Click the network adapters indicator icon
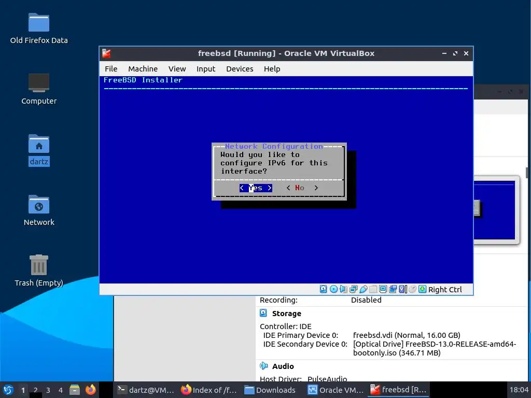Image resolution: width=531 pixels, height=398 pixels. (353, 289)
